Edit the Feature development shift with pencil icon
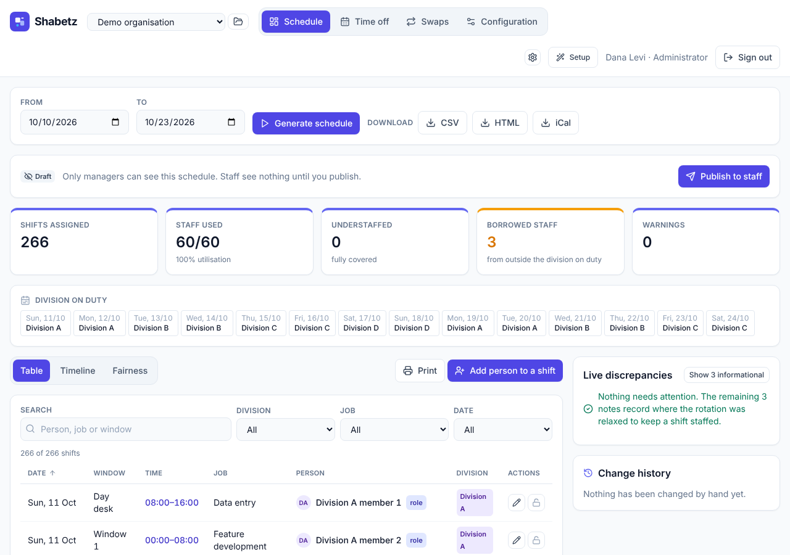 click(x=517, y=540)
